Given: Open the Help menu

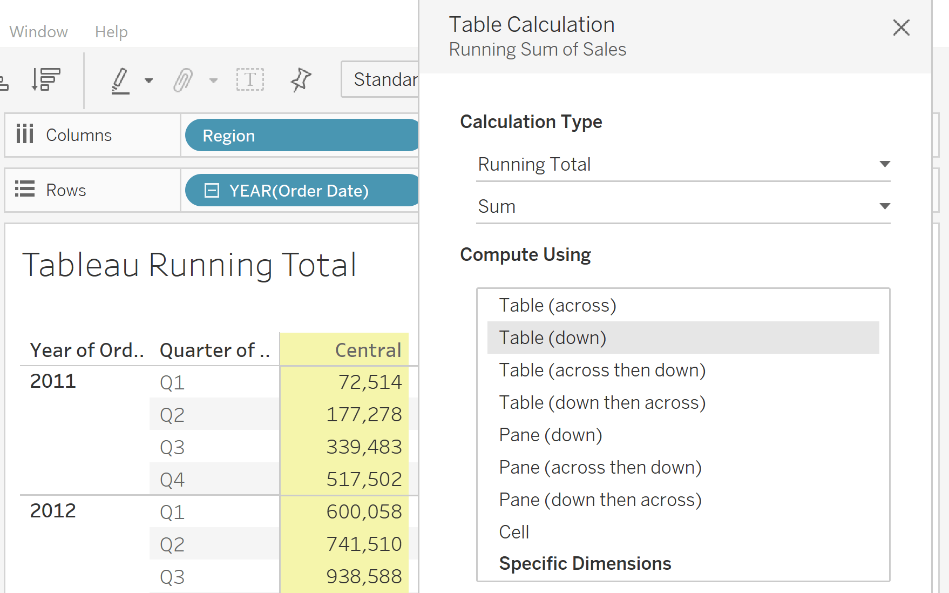Looking at the screenshot, I should point(111,32).
